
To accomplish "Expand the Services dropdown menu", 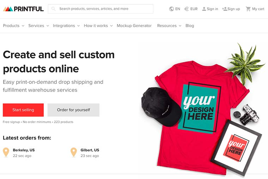I will (x=38, y=26).
